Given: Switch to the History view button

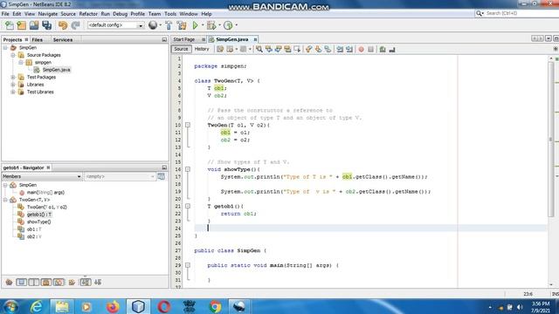Looking at the screenshot, I should point(202,49).
